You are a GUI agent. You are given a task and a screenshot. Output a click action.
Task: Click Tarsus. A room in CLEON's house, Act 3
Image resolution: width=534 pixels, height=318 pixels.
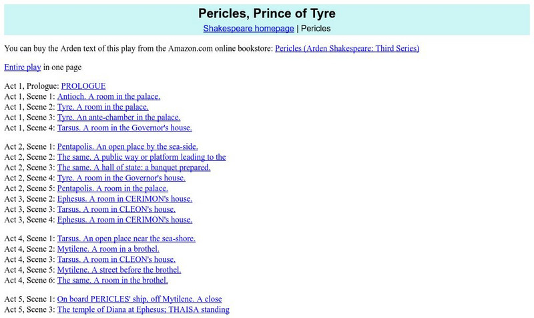(x=117, y=209)
